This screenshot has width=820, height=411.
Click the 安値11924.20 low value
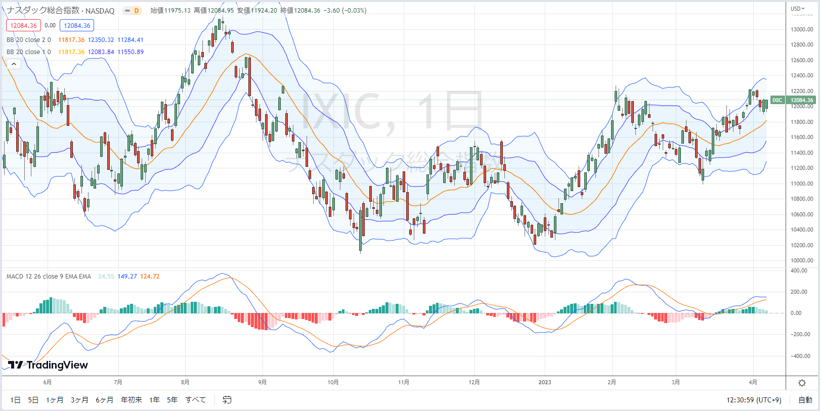pyautogui.click(x=257, y=11)
